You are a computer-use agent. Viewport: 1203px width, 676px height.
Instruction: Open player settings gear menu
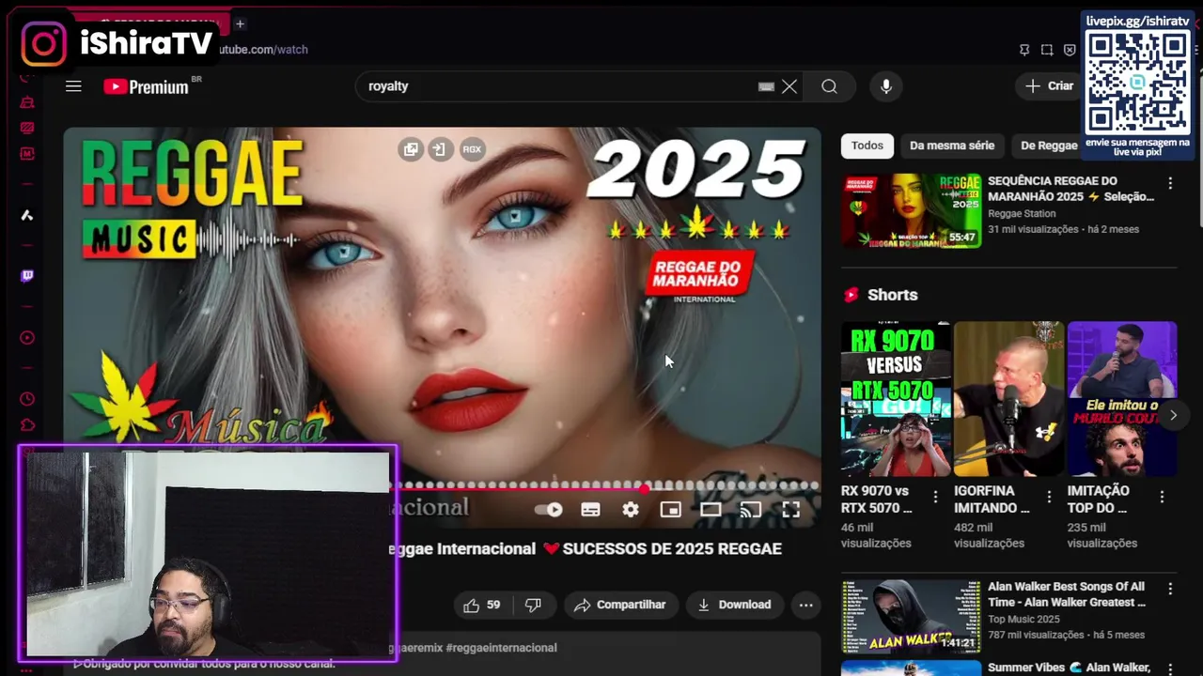[x=631, y=510]
